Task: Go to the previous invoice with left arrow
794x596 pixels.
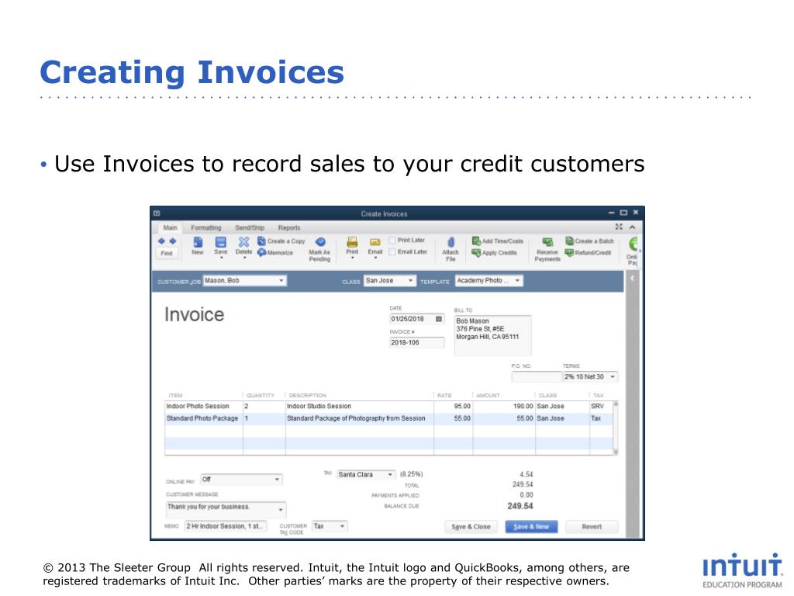Action: (x=161, y=241)
